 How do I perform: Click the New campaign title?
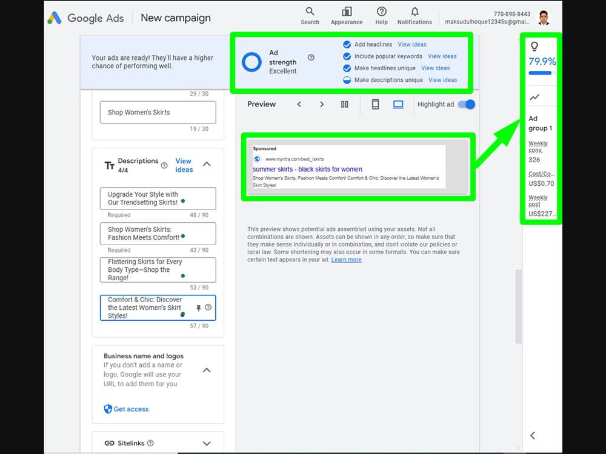176,18
